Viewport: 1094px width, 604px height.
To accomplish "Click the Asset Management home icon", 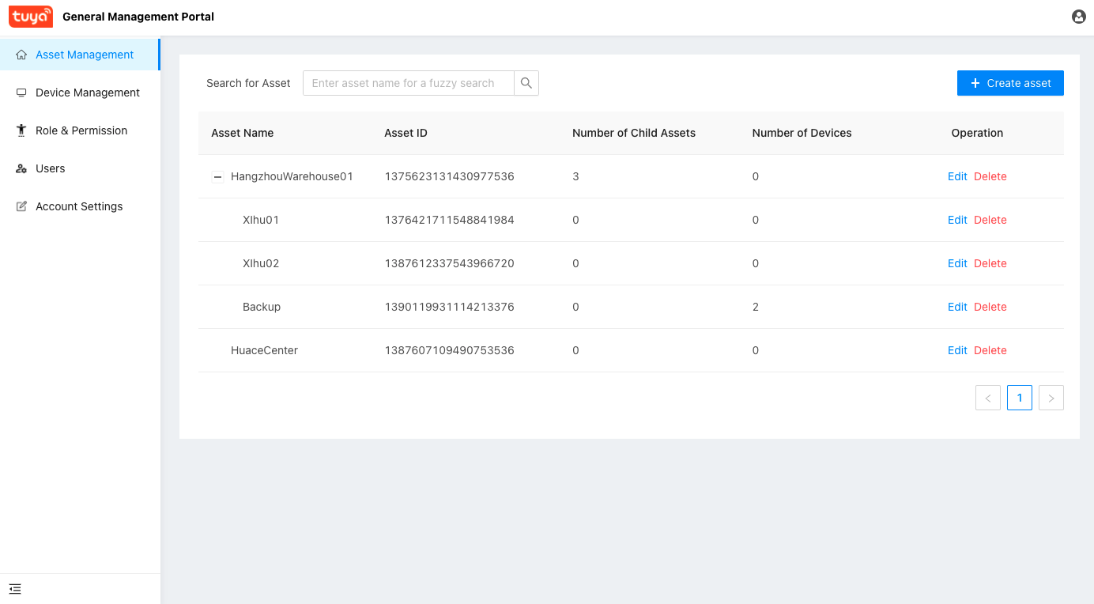I will click(x=21, y=55).
